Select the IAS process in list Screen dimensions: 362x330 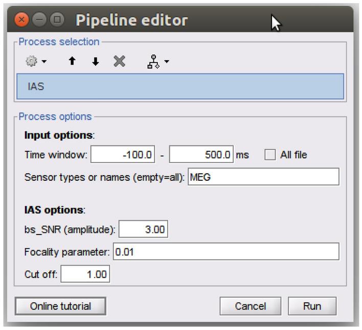[x=180, y=86]
